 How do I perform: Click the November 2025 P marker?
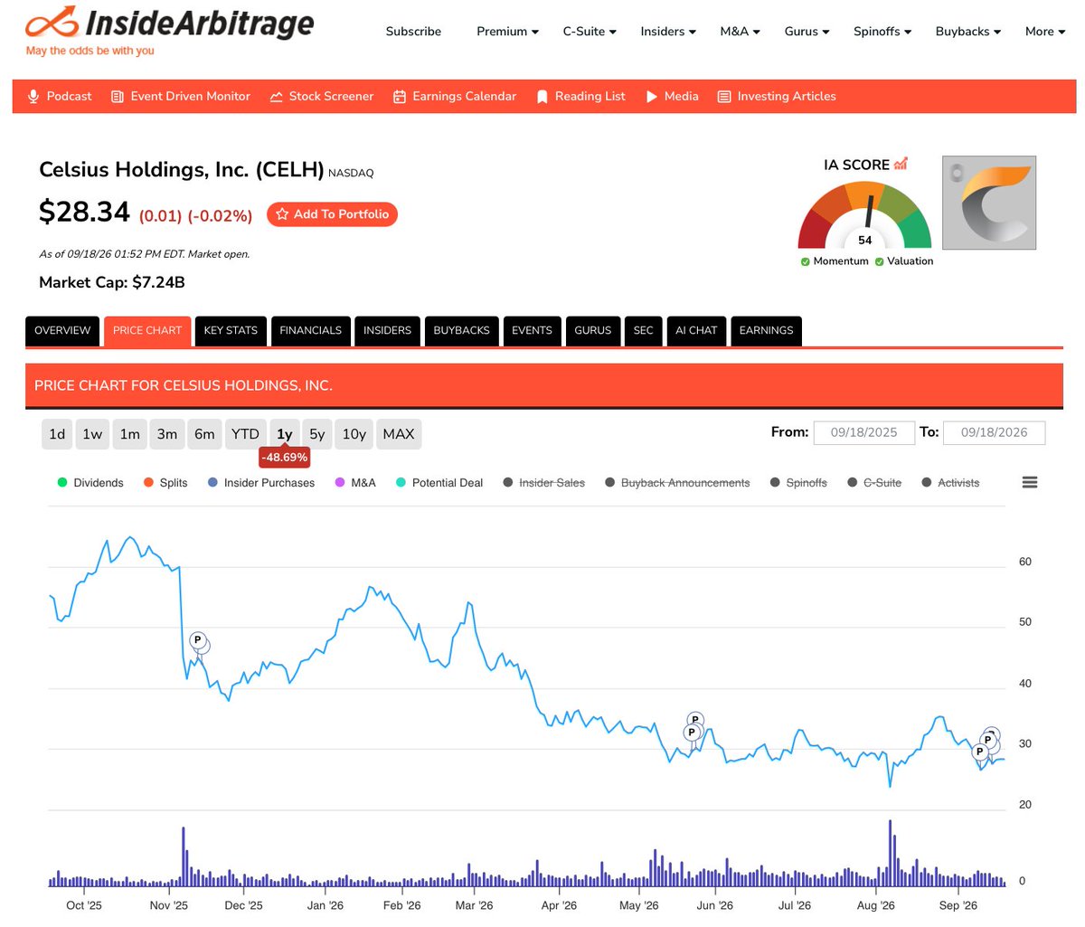[198, 640]
